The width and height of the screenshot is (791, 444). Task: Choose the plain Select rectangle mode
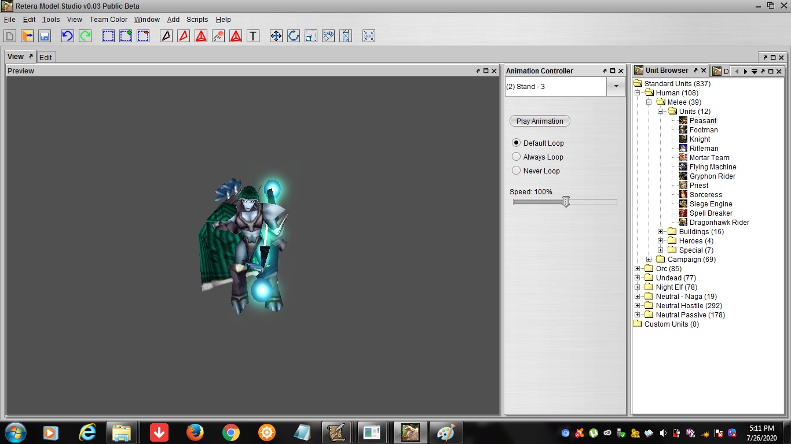(108, 36)
